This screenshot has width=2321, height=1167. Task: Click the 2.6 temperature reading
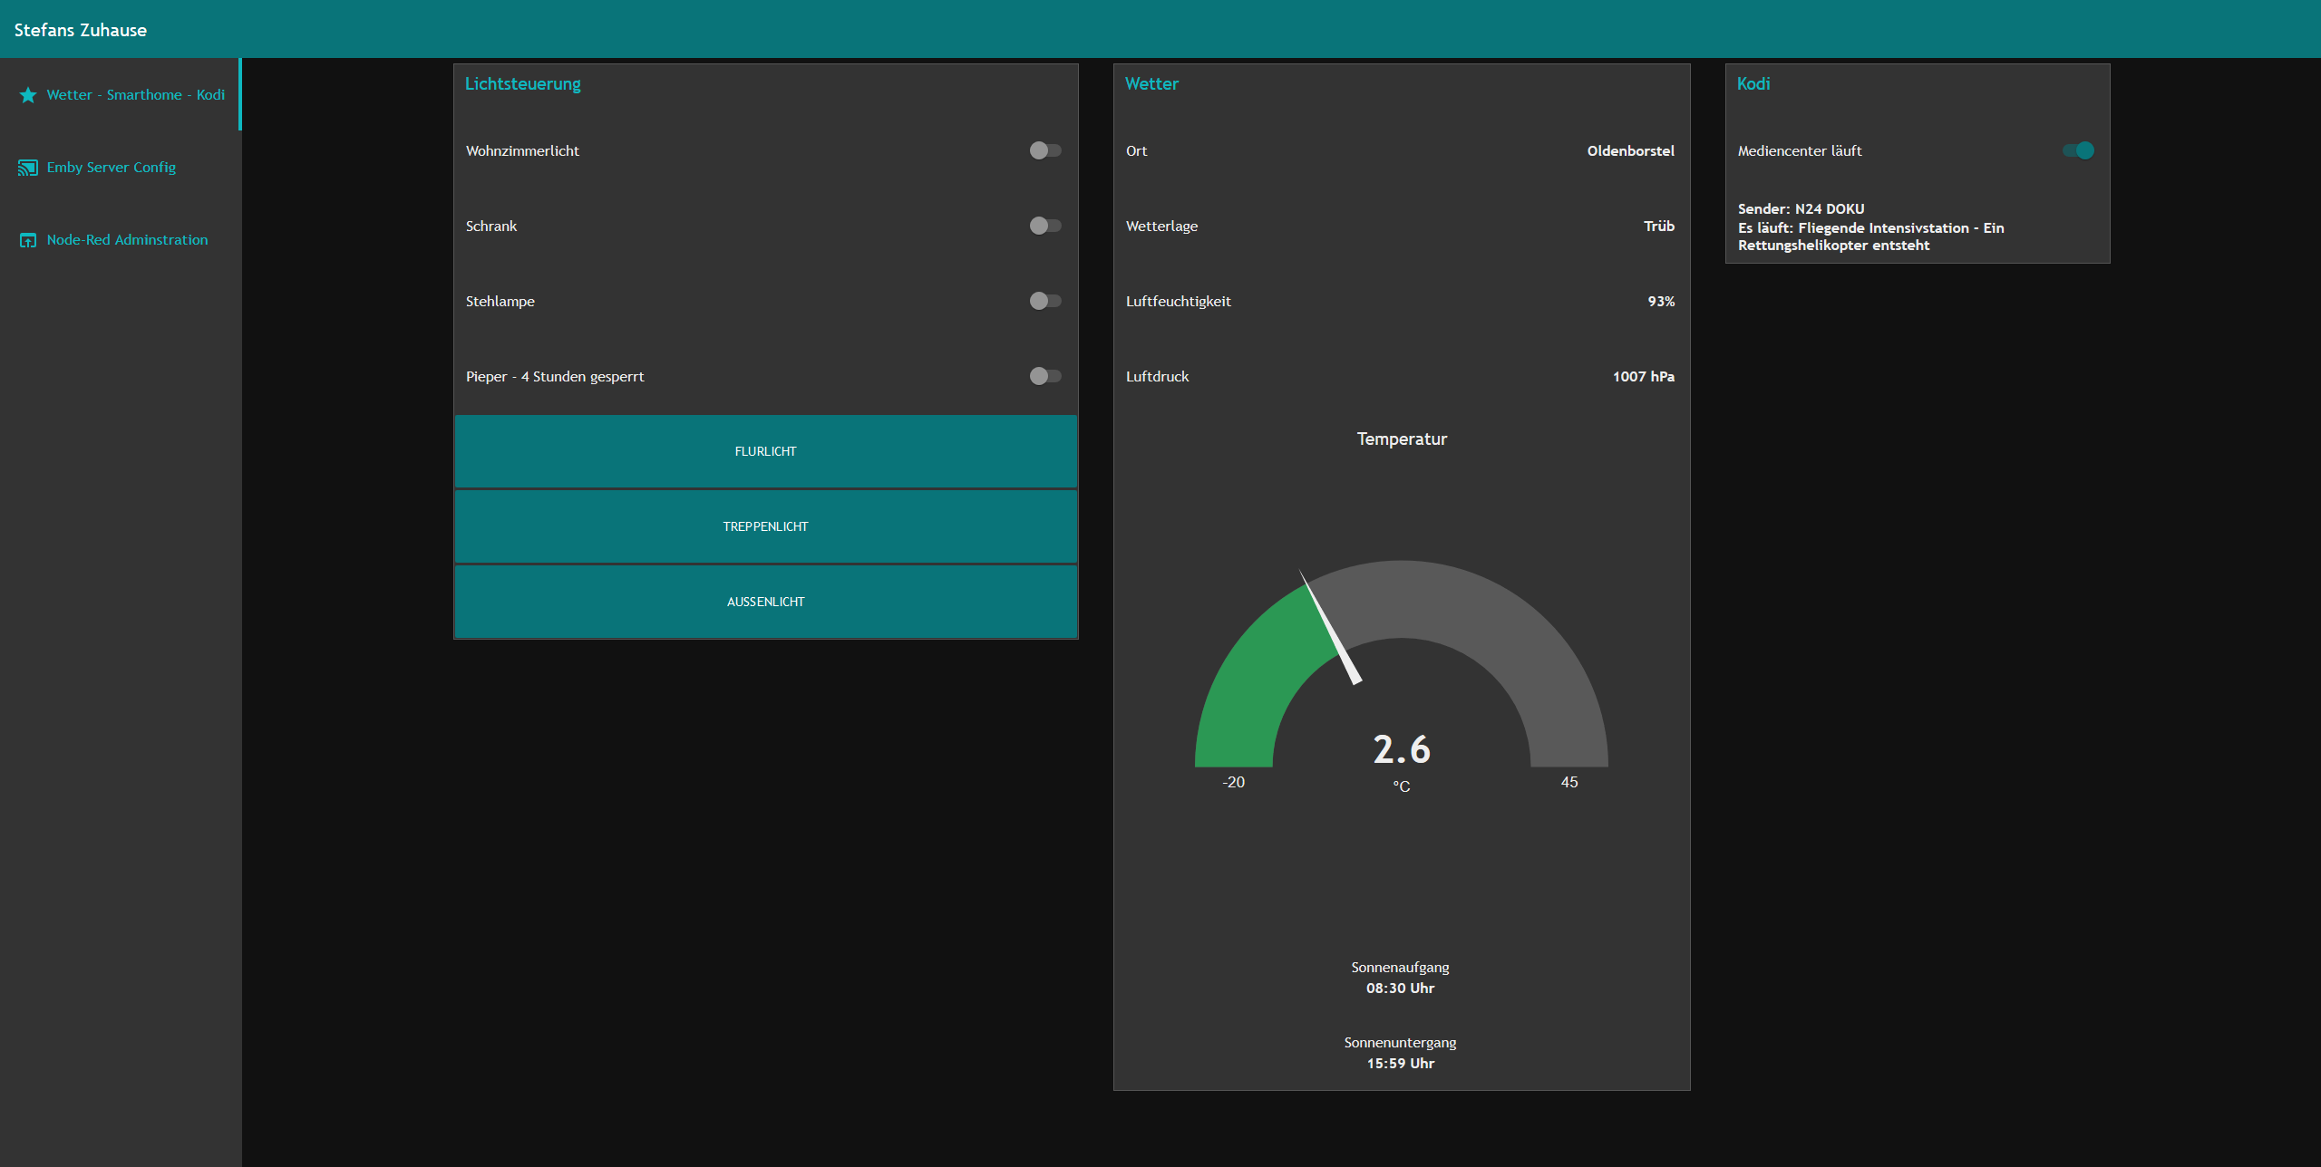tap(1402, 749)
